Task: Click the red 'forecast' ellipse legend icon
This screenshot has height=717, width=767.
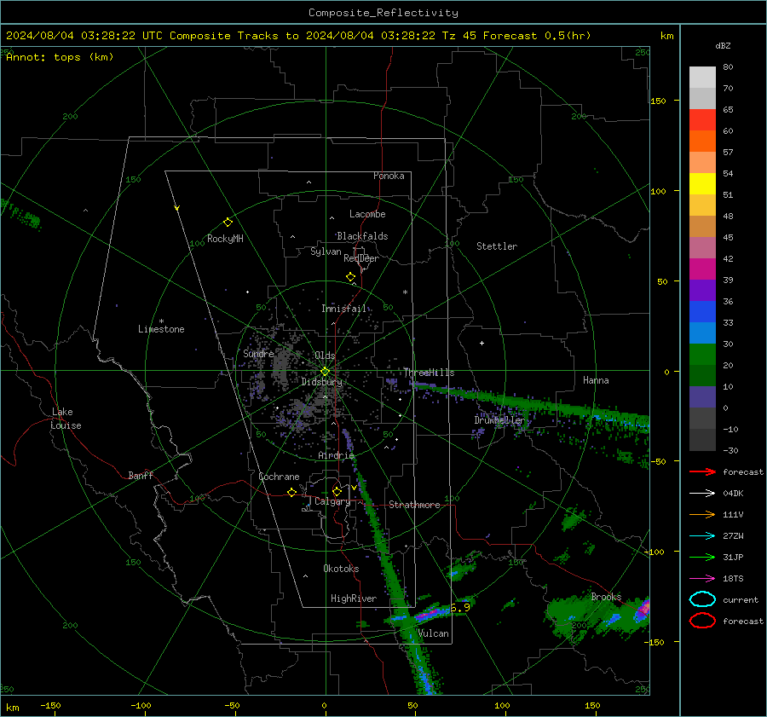Action: pyautogui.click(x=702, y=621)
